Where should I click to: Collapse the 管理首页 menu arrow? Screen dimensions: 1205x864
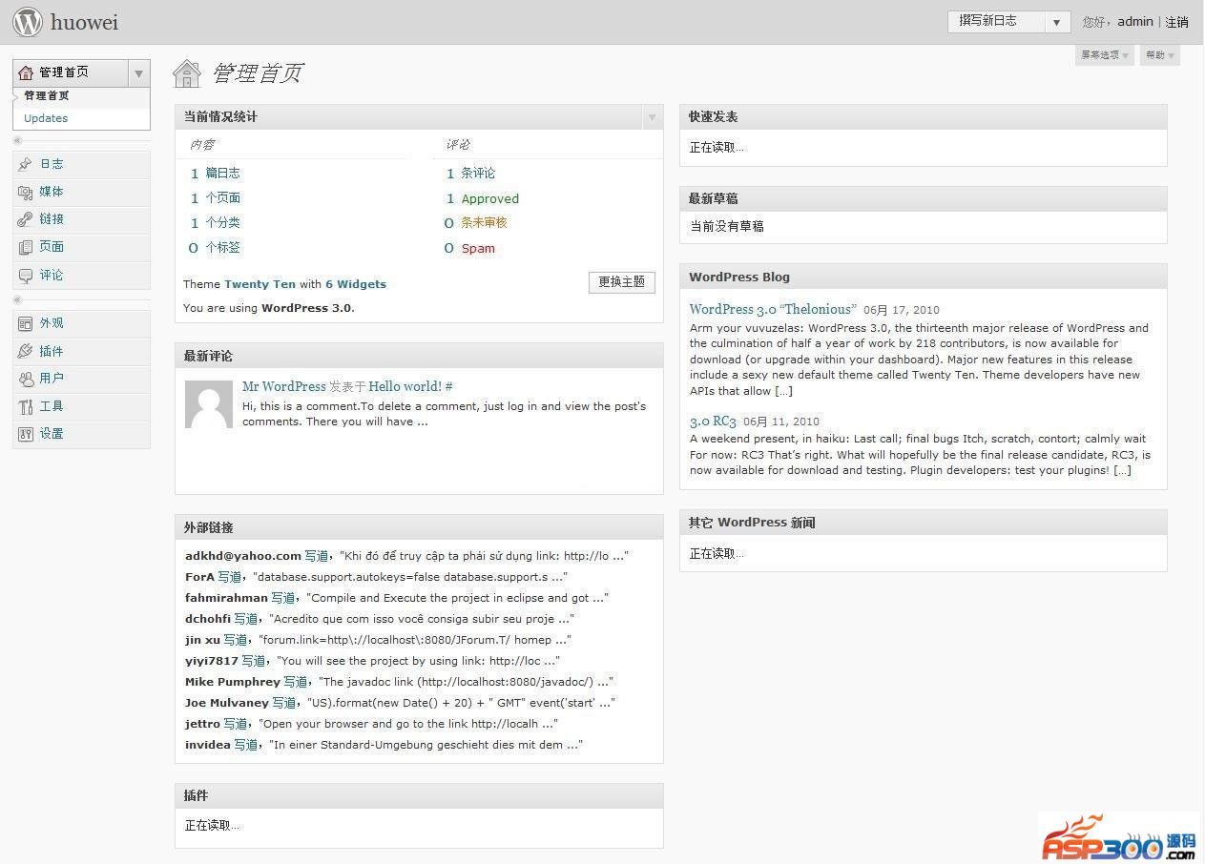point(139,73)
